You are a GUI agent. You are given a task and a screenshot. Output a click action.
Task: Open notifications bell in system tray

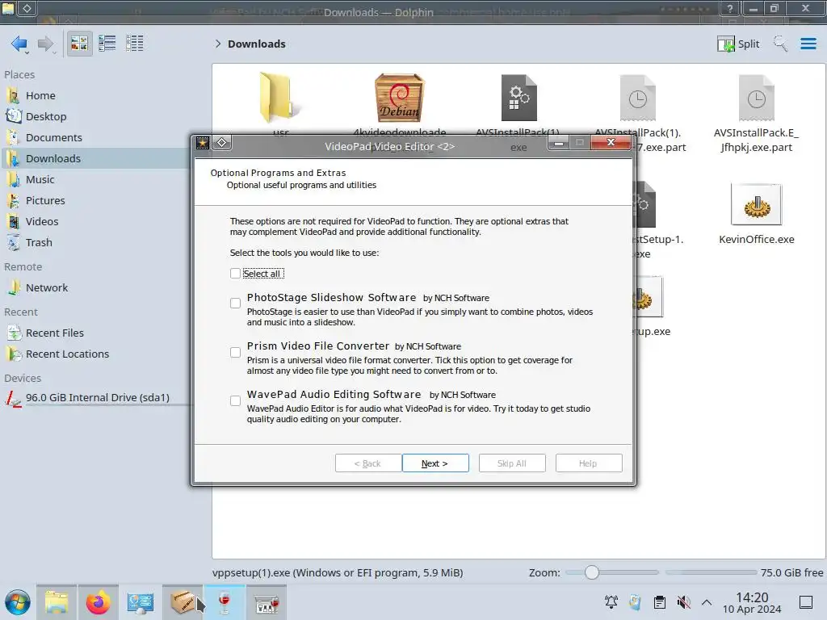pos(611,602)
